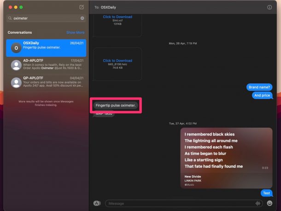This screenshot has width=281, height=211.
Task: Expand results with Show More
Action: tap(75, 33)
